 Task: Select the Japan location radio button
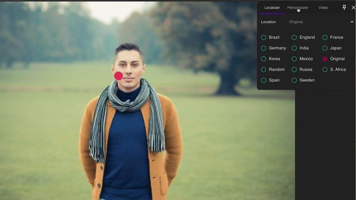(325, 48)
